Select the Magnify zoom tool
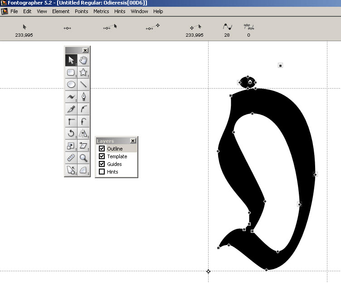Viewport: 341px width, 283px height. tap(83, 158)
